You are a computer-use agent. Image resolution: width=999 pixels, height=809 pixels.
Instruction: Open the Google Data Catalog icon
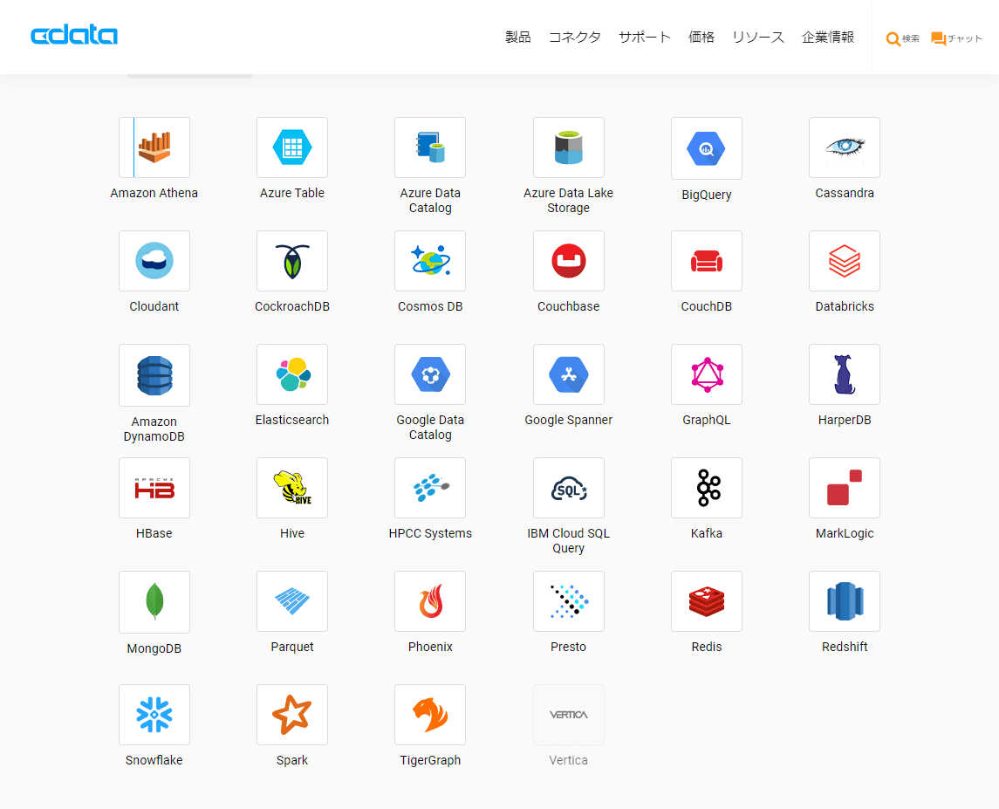pyautogui.click(x=430, y=374)
